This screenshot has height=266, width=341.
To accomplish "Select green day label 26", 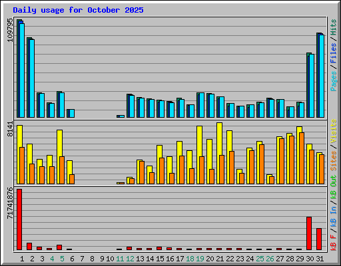I will (x=270, y=259).
